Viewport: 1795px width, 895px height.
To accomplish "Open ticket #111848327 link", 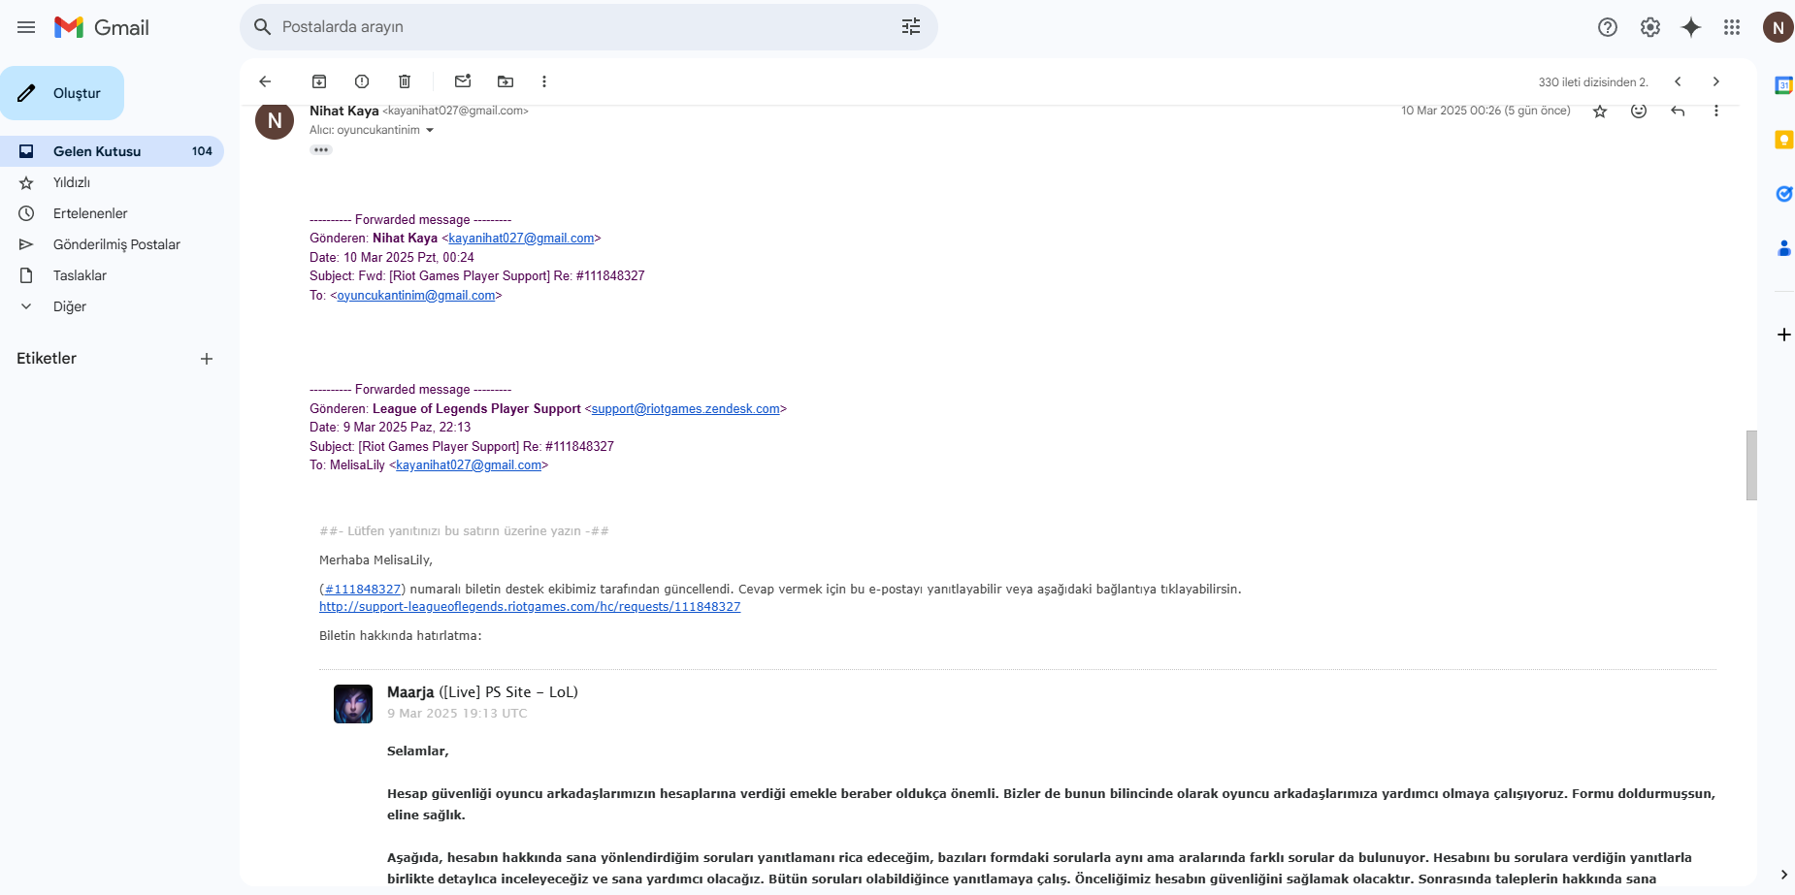I will click(363, 590).
